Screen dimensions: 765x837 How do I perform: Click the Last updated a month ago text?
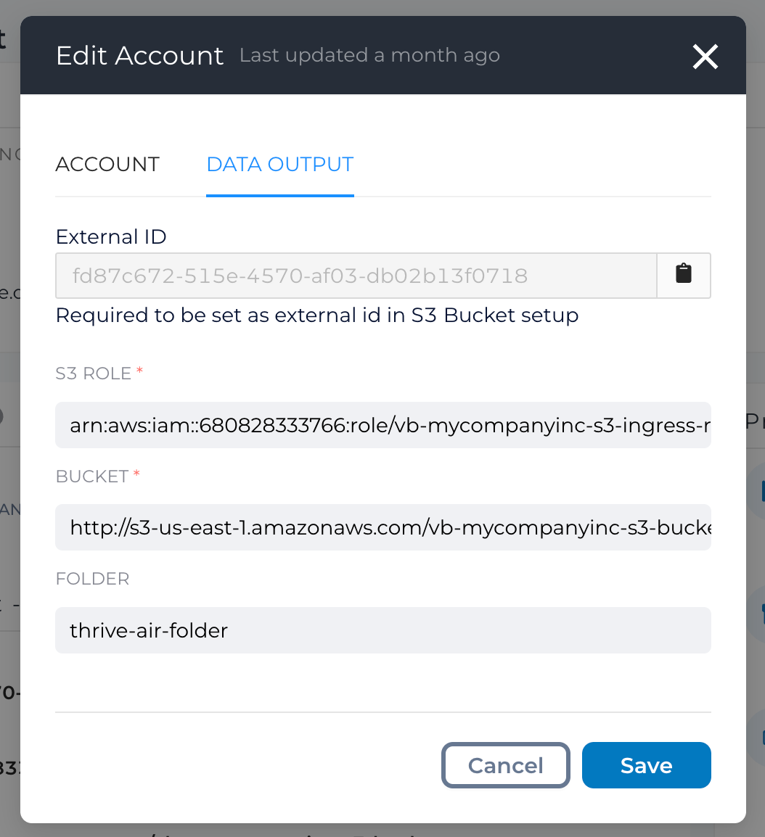click(x=369, y=55)
